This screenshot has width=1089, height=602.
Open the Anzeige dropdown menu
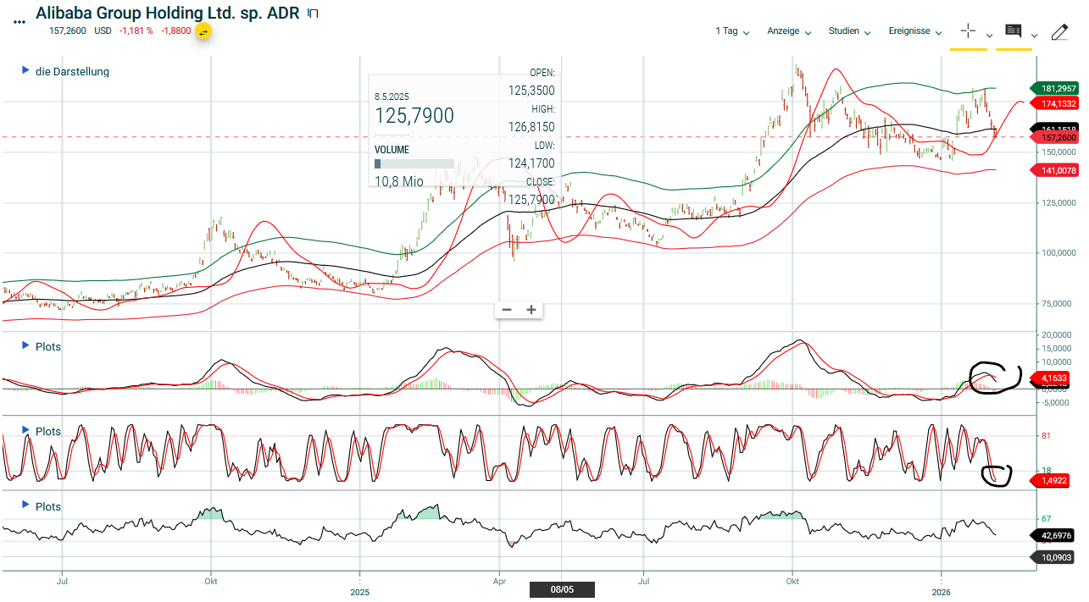tap(789, 31)
